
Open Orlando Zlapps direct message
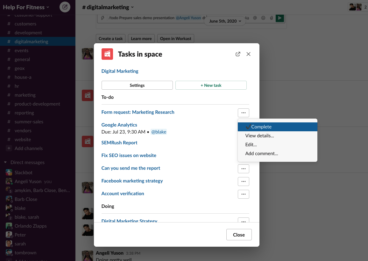(x=38, y=226)
